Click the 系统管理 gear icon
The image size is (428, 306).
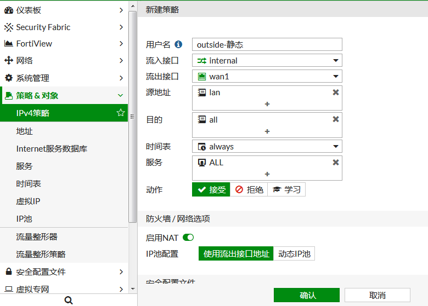click(9, 78)
